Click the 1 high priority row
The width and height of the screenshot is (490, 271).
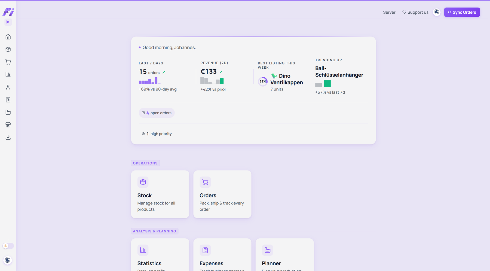tap(157, 134)
